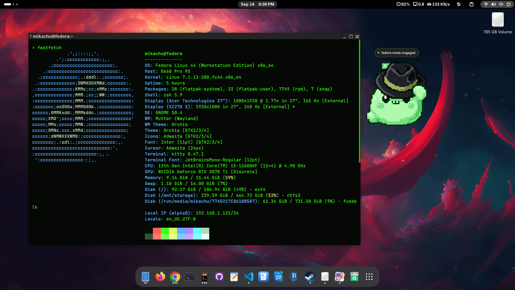Click the yellow color swatch in the top row
Image resolution: width=515 pixels, height=290 pixels.
[x=173, y=231]
